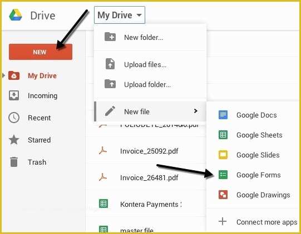This screenshot has width=301, height=234.
Task: Click the New folder icon
Action: [x=110, y=37]
